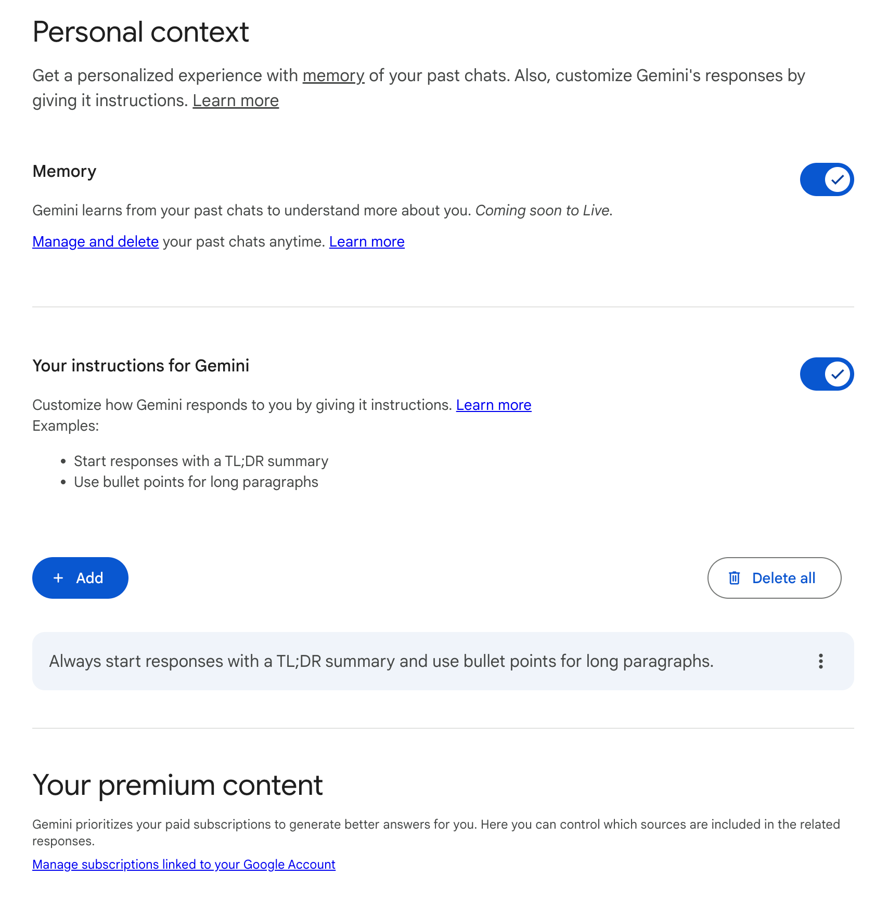Disable the Memory toggle

(x=827, y=179)
